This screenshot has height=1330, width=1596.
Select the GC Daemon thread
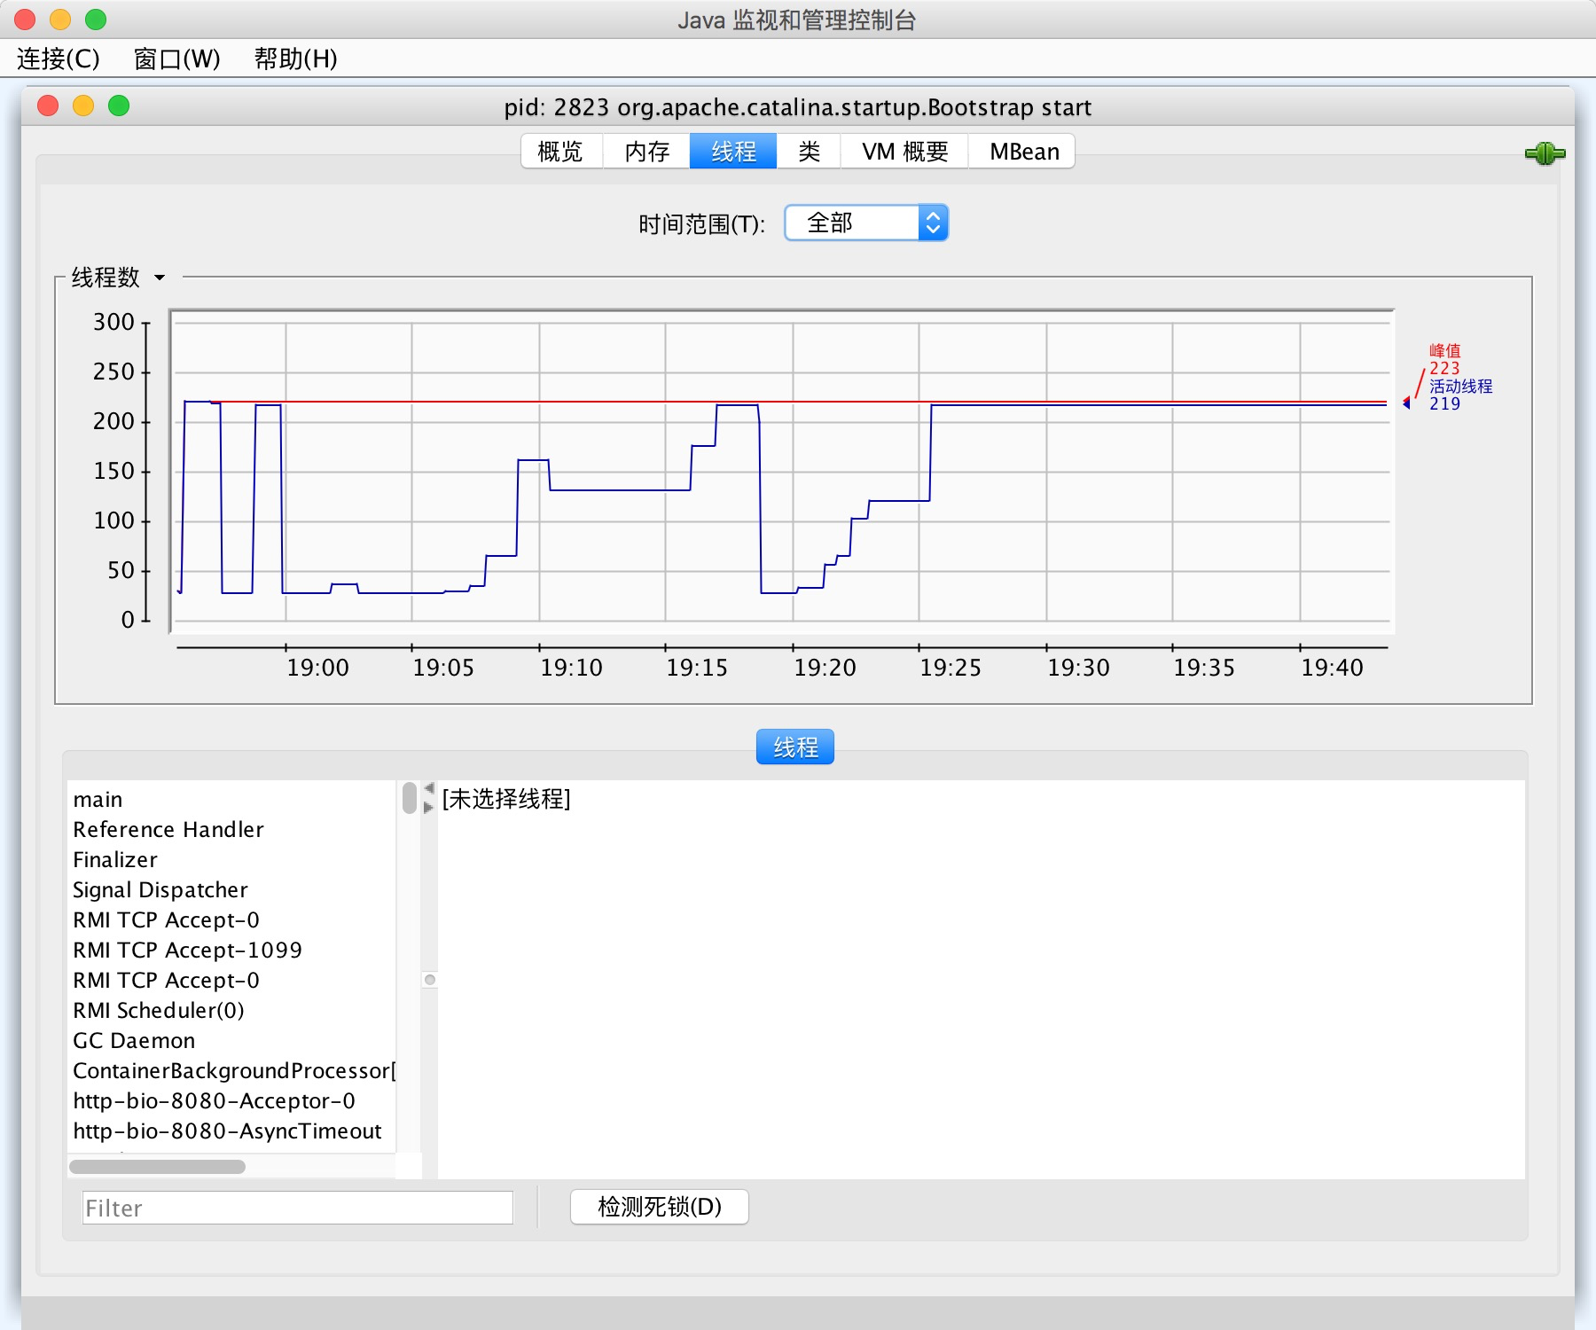pos(231,1041)
